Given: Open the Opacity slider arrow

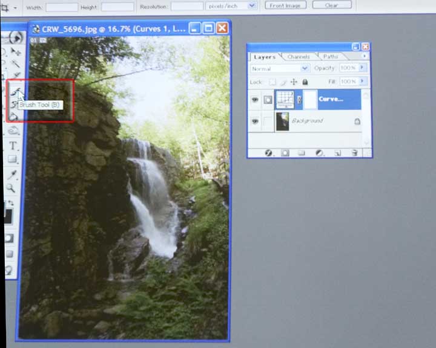Looking at the screenshot, I should 362,68.
